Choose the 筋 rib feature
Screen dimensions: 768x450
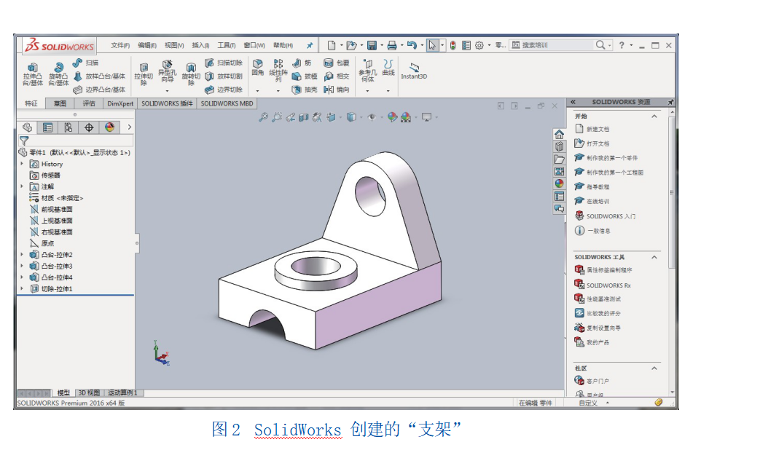coord(302,63)
